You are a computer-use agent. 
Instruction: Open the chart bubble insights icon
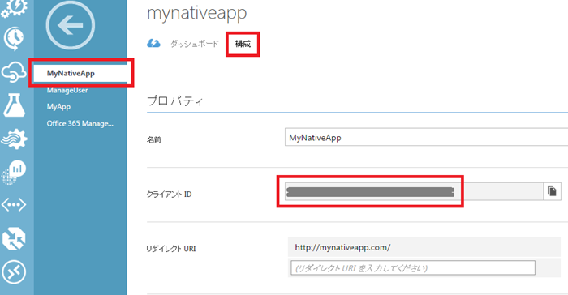[x=14, y=172]
